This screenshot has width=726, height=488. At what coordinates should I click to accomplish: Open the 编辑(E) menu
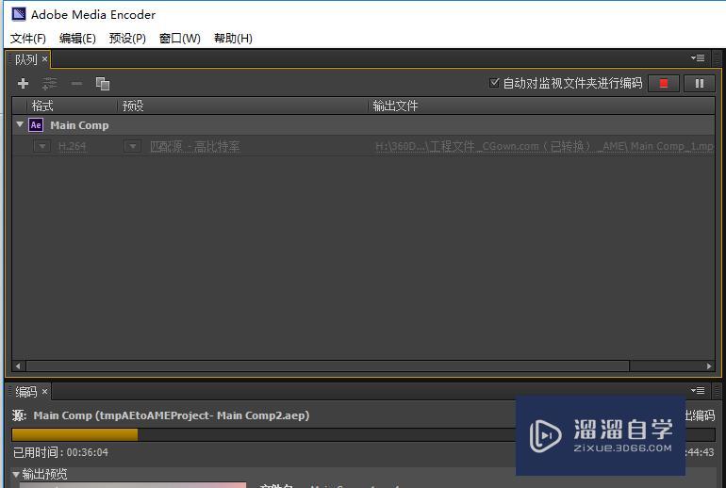tap(77, 39)
